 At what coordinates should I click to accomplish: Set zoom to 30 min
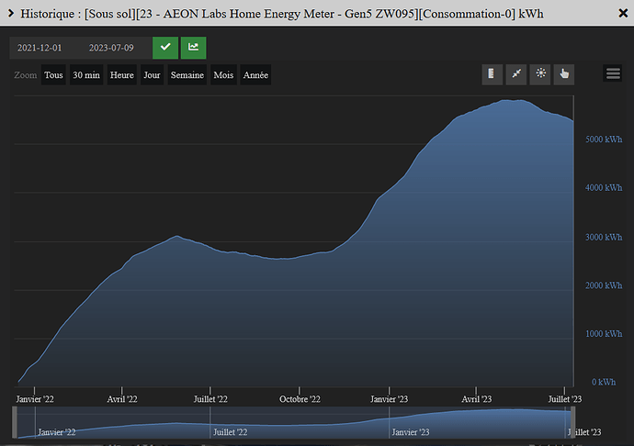coord(86,75)
